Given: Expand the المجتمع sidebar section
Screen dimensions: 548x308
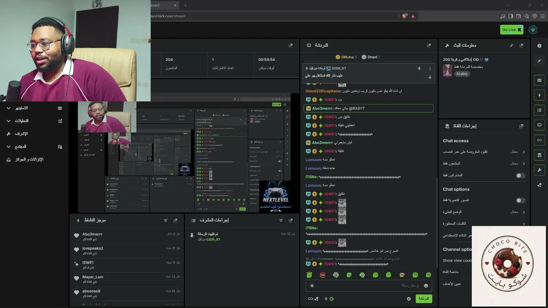Looking at the screenshot, I should [34, 147].
